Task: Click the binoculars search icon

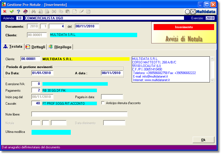Action: point(33,11)
